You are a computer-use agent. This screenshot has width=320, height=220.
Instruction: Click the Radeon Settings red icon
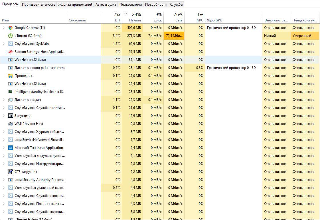pyautogui.click(x=11, y=52)
